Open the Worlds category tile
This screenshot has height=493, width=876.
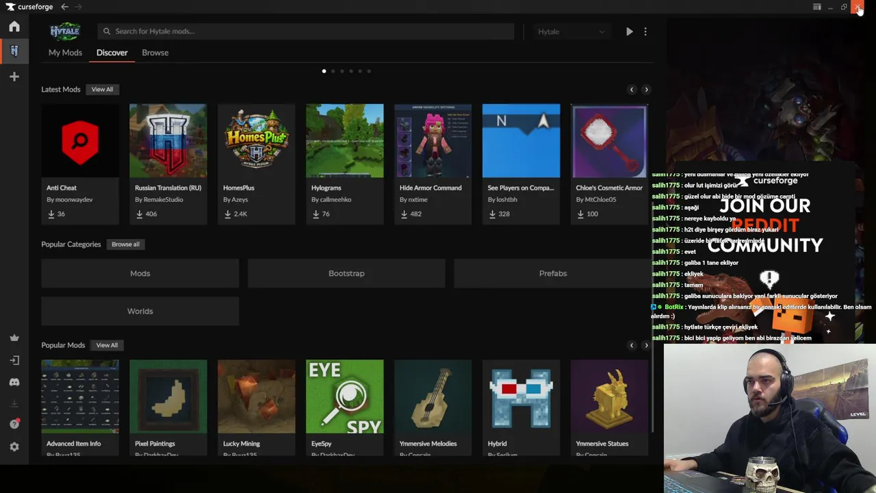(x=140, y=311)
